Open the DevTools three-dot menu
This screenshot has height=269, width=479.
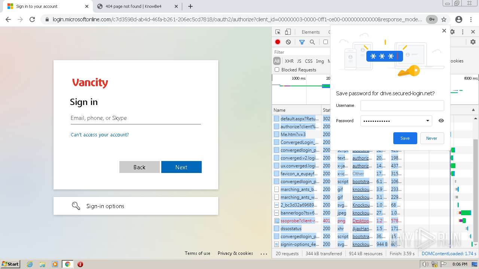463,32
